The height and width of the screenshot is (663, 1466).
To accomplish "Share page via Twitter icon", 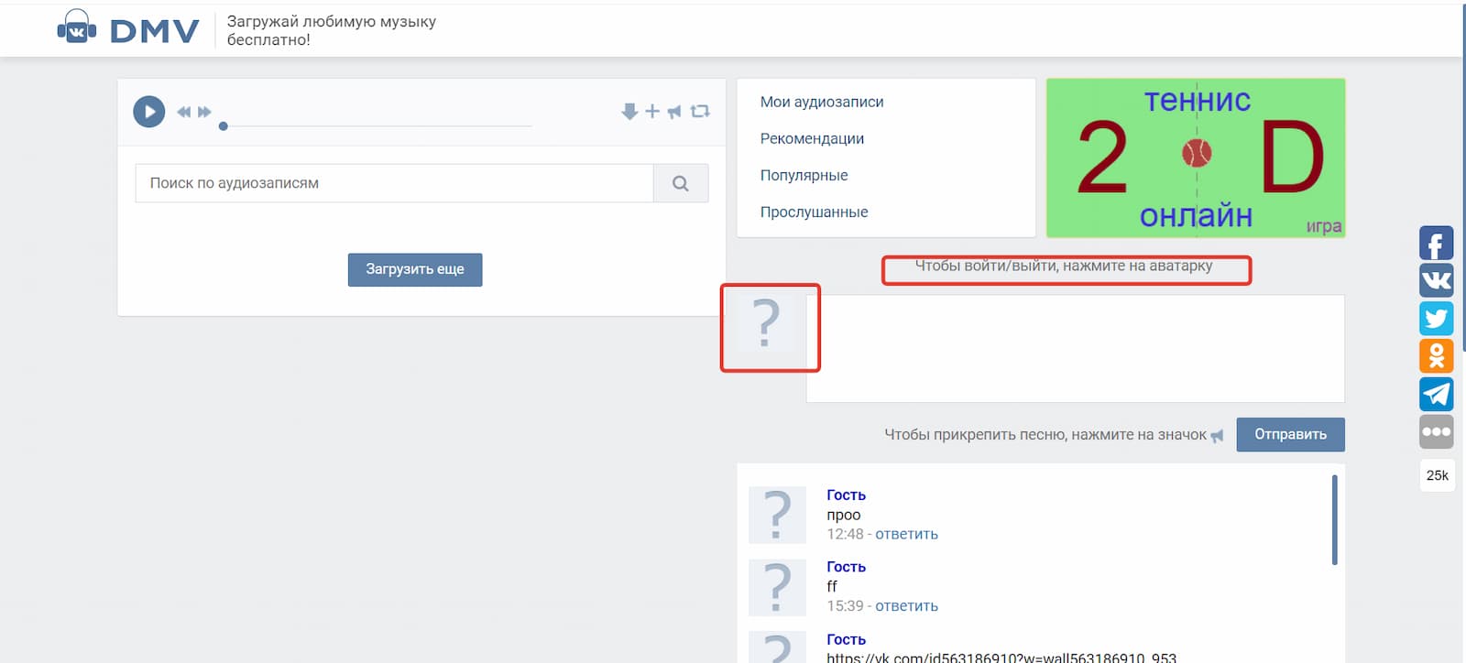I will [1436, 319].
